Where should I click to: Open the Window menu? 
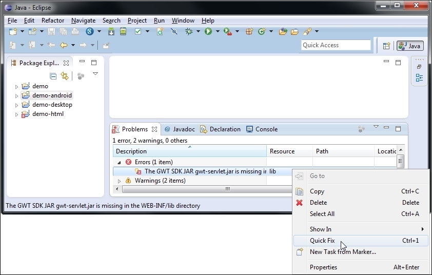(183, 21)
